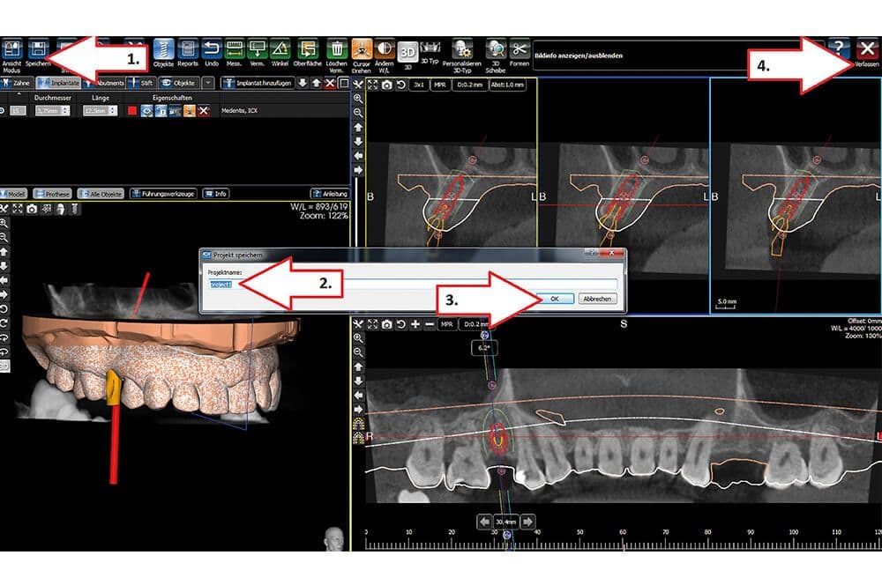
Task: Click the Undo icon
Action: tap(212, 49)
